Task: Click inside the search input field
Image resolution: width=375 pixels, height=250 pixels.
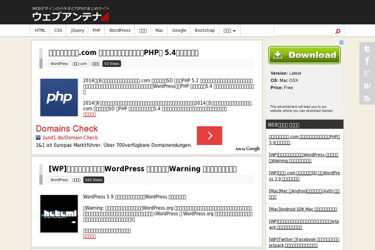Action: (x=304, y=31)
